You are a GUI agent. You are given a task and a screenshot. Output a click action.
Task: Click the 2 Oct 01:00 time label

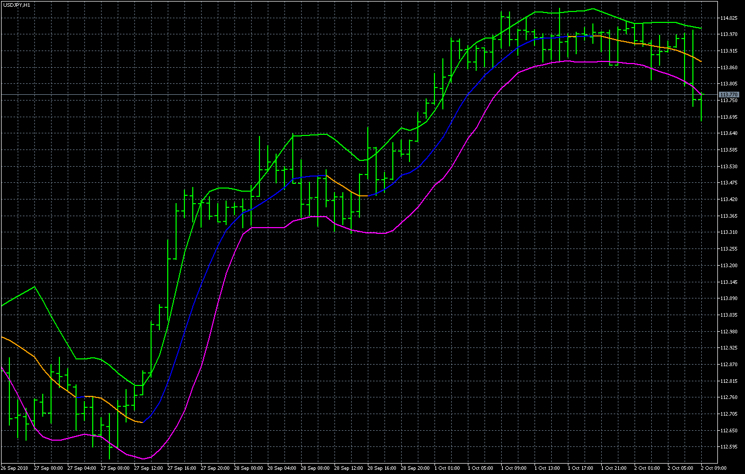(x=647, y=468)
